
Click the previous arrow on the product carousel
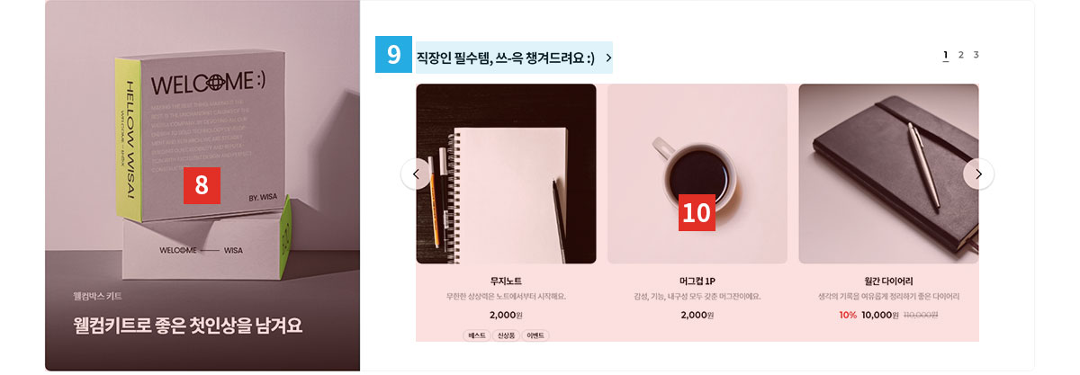point(416,174)
